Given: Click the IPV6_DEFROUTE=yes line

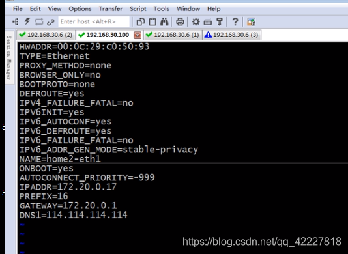Looking at the screenshot, I should click(x=65, y=131).
